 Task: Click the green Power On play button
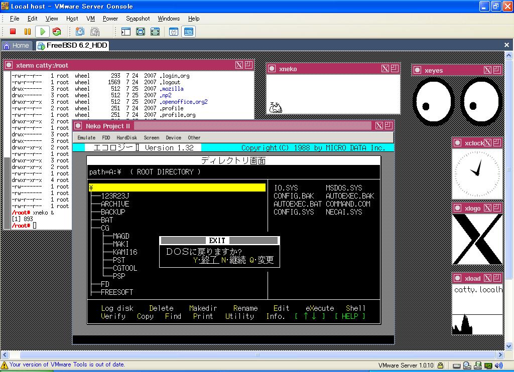click(43, 32)
